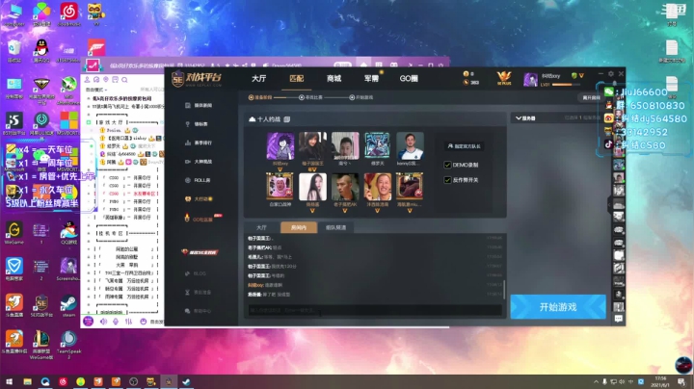Click the blue 开始游戏 start game button
694x389 pixels.
click(558, 307)
